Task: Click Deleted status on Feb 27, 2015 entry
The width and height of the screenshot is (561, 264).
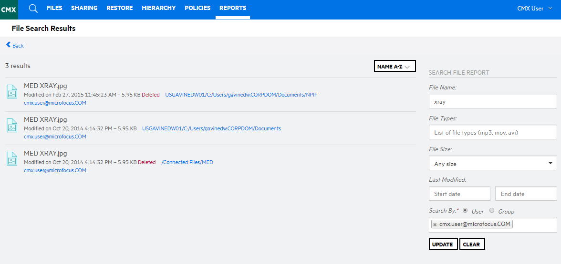Action: 151,95
